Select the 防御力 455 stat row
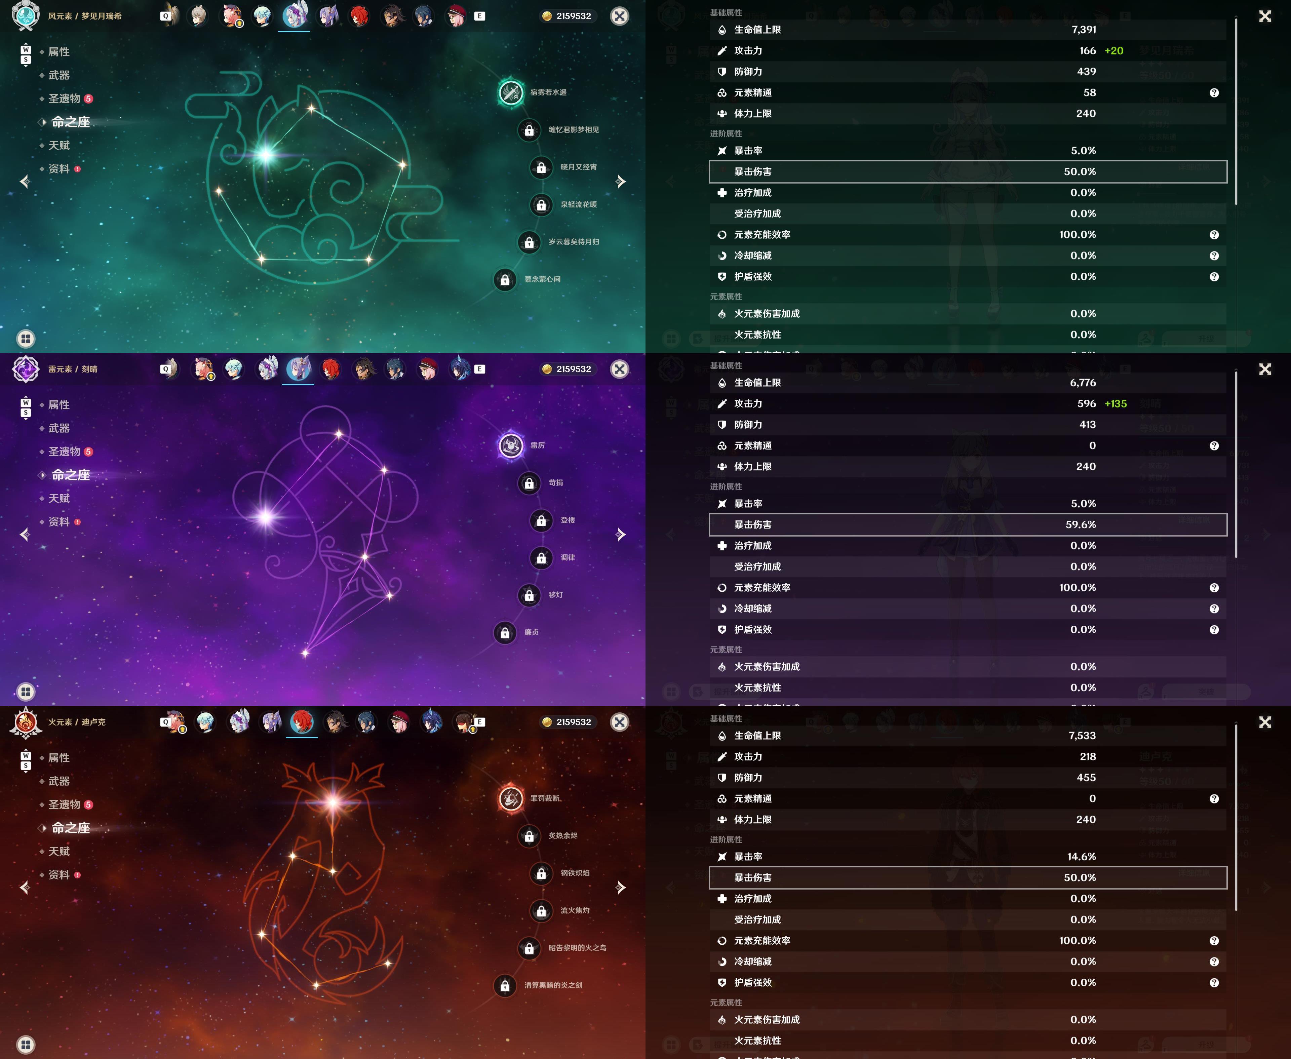 click(968, 778)
